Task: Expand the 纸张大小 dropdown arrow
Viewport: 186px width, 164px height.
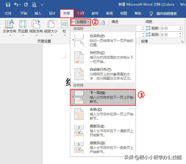Action: (51, 35)
